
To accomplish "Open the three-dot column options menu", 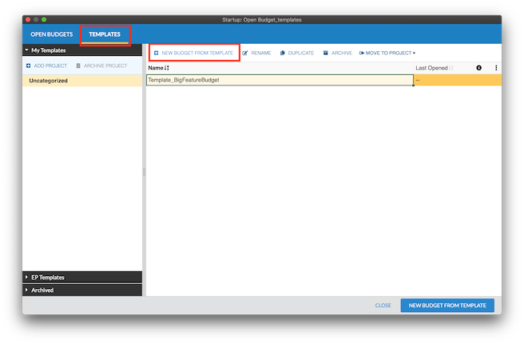I will [x=496, y=68].
